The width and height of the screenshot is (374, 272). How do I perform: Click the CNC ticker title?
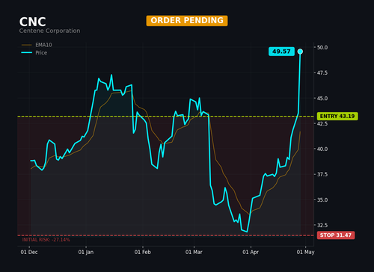pos(32,22)
